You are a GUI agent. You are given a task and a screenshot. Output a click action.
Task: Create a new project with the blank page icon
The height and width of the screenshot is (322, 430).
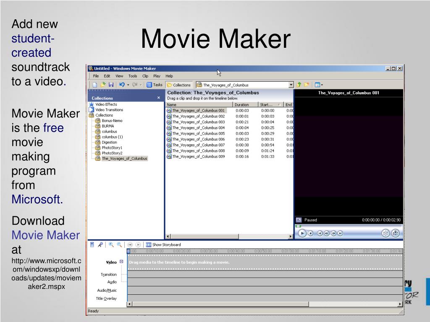click(x=95, y=85)
